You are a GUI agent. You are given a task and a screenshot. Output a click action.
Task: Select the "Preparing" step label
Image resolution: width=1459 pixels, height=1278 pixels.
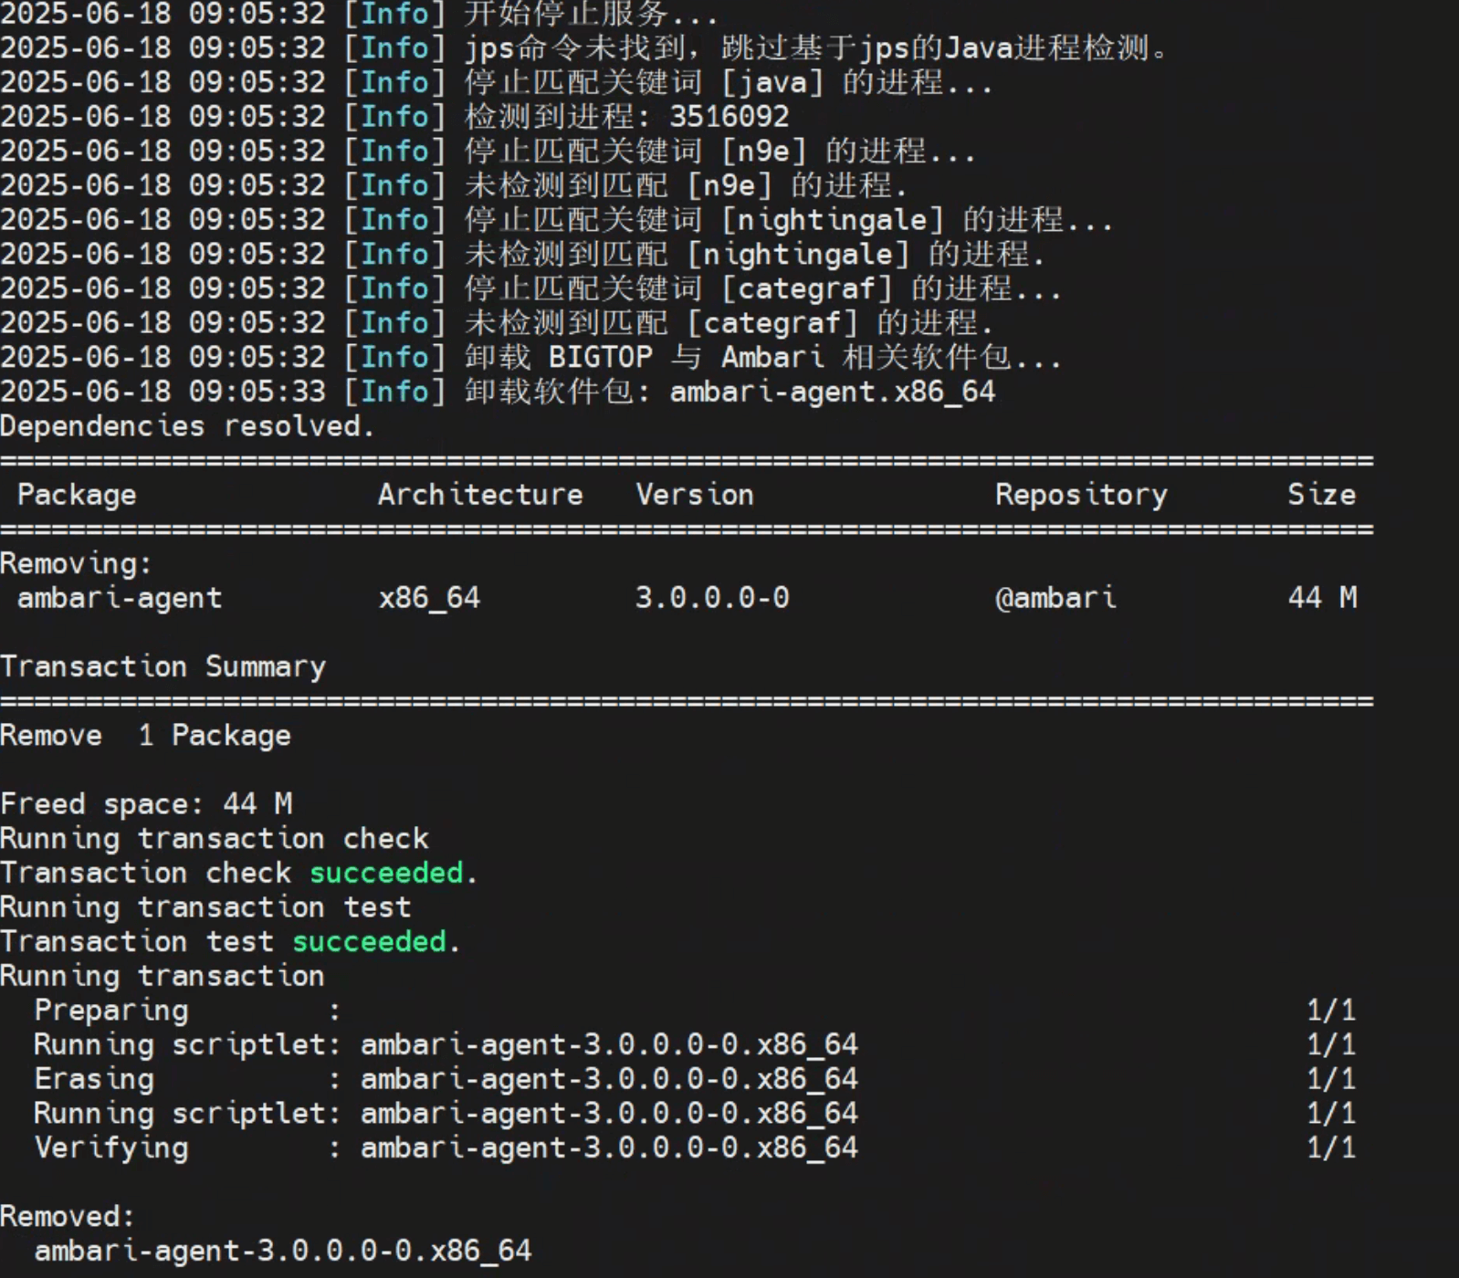tap(111, 1011)
